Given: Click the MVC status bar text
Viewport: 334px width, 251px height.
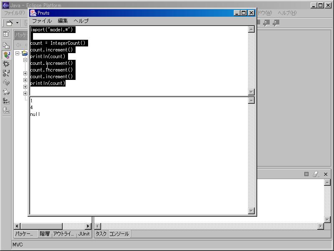Looking at the screenshot, I should (x=18, y=245).
